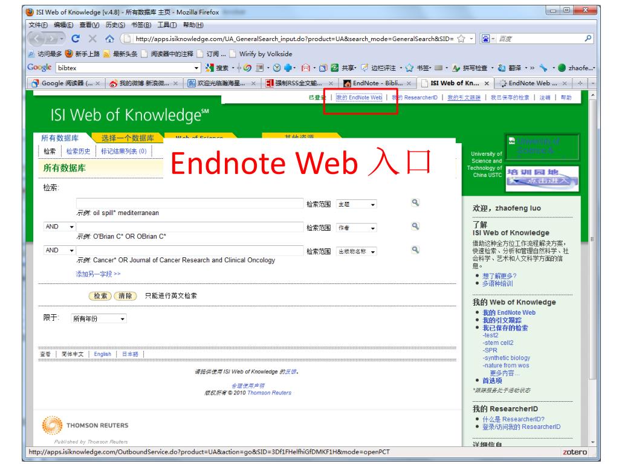Go back with the back arrow button
Image resolution: width=619 pixels, height=464 pixels.
36,39
